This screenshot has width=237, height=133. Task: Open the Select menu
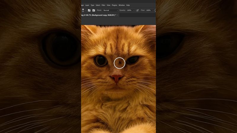[98, 5]
